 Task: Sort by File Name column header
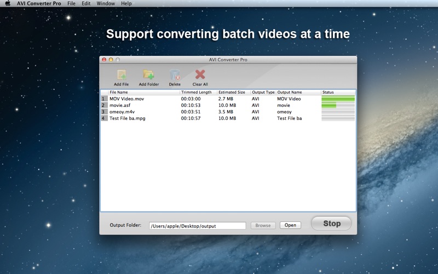click(x=143, y=92)
